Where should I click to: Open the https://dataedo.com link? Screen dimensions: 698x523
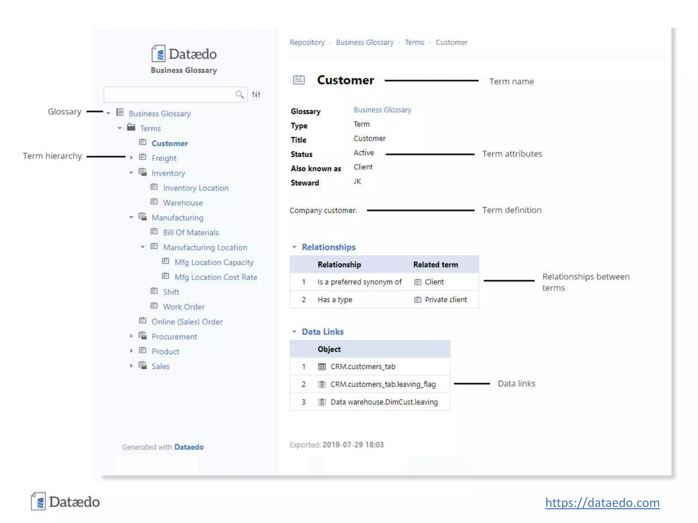[x=602, y=503]
